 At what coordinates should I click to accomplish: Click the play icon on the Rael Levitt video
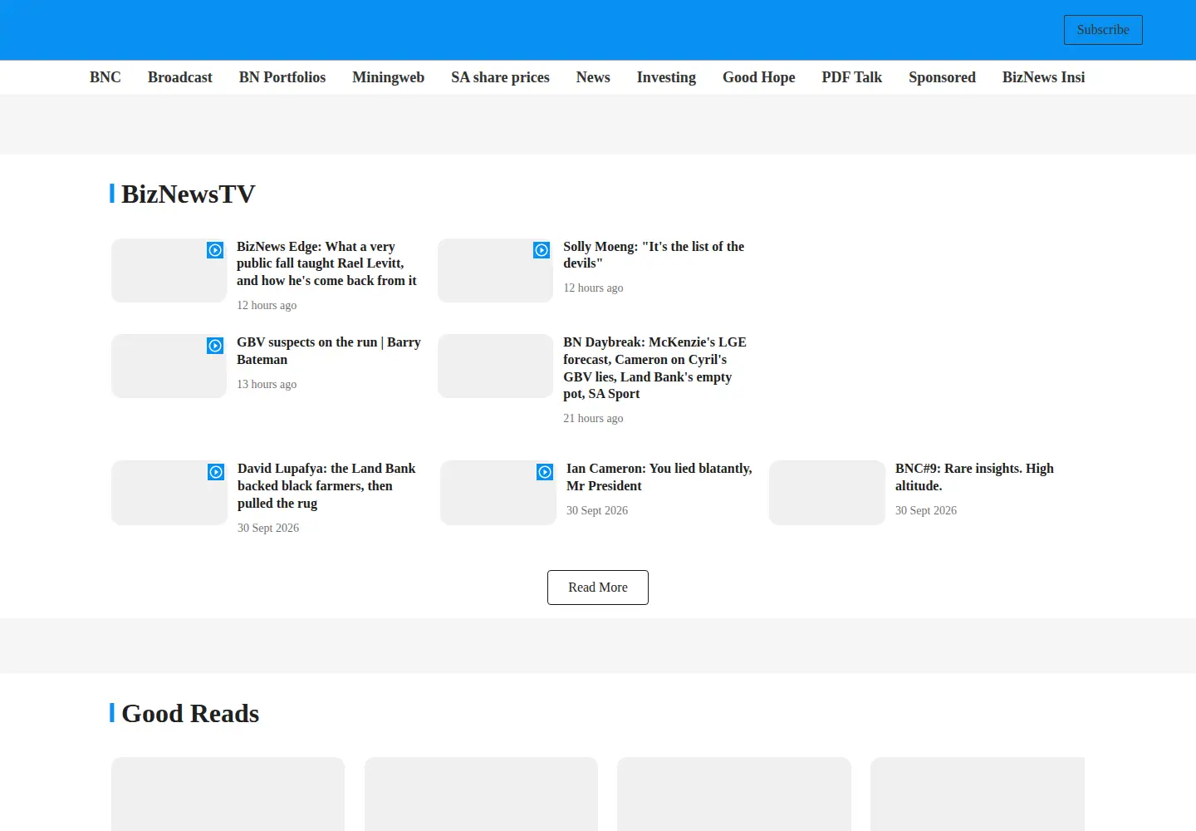(215, 250)
